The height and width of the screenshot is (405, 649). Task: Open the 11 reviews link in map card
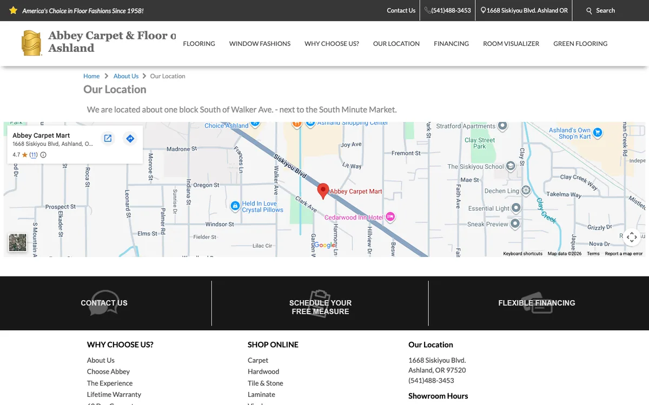tap(33, 155)
